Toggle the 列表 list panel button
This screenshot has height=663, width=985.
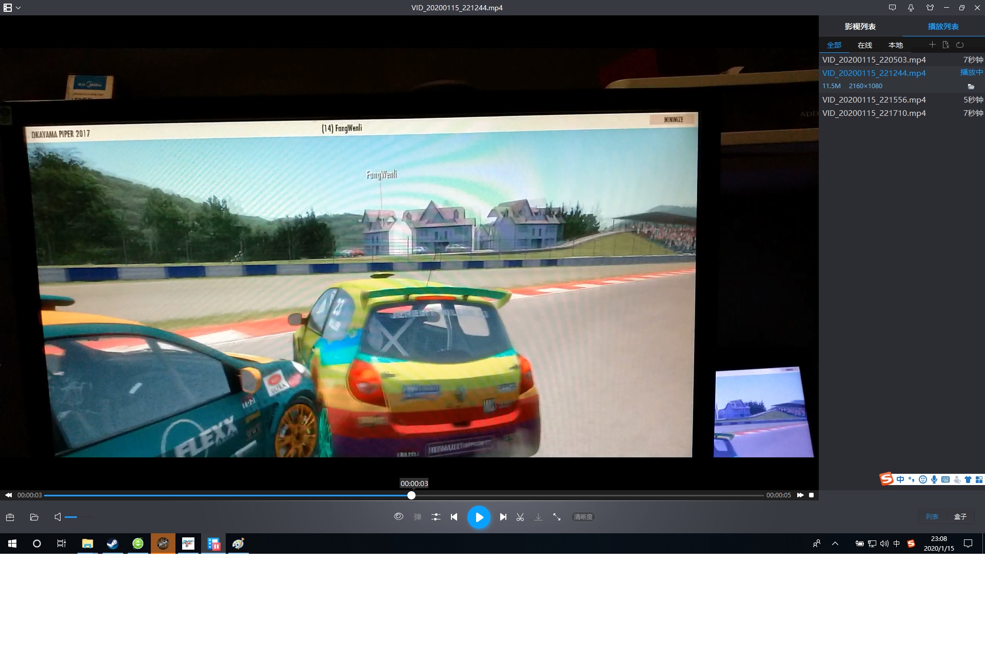[x=932, y=516]
